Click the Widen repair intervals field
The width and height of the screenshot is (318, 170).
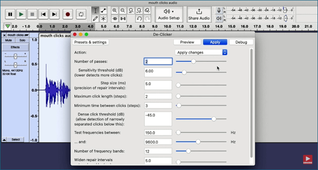coord(158,161)
